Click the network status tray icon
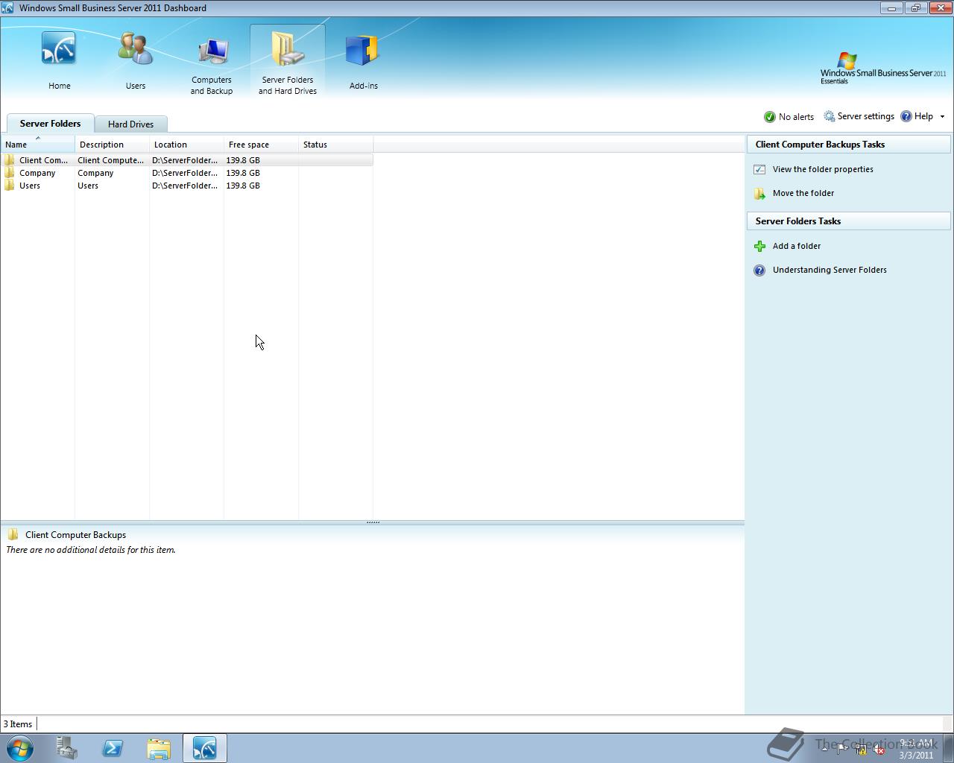 [x=860, y=750]
